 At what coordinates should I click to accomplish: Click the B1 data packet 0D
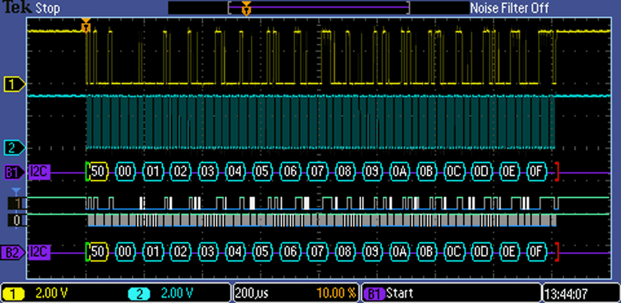click(481, 172)
